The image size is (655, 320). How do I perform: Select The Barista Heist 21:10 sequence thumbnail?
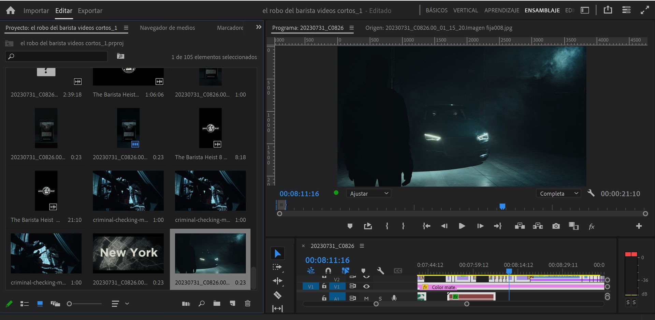tap(46, 191)
